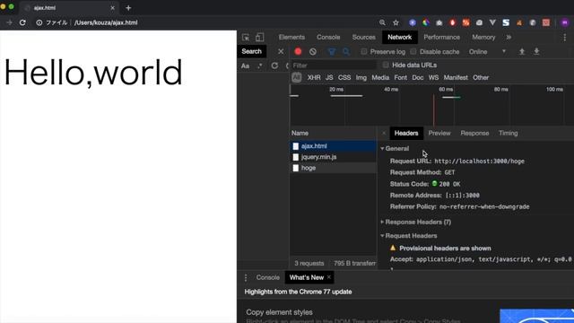Toggle the network filter funnel icon
The height and width of the screenshot is (323, 574).
tap(332, 52)
